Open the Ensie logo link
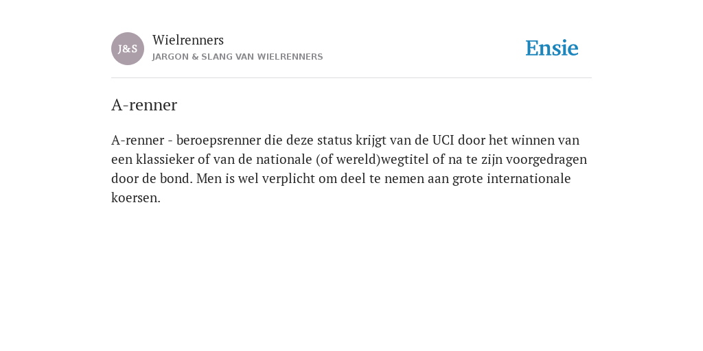The image size is (703, 351). click(552, 49)
